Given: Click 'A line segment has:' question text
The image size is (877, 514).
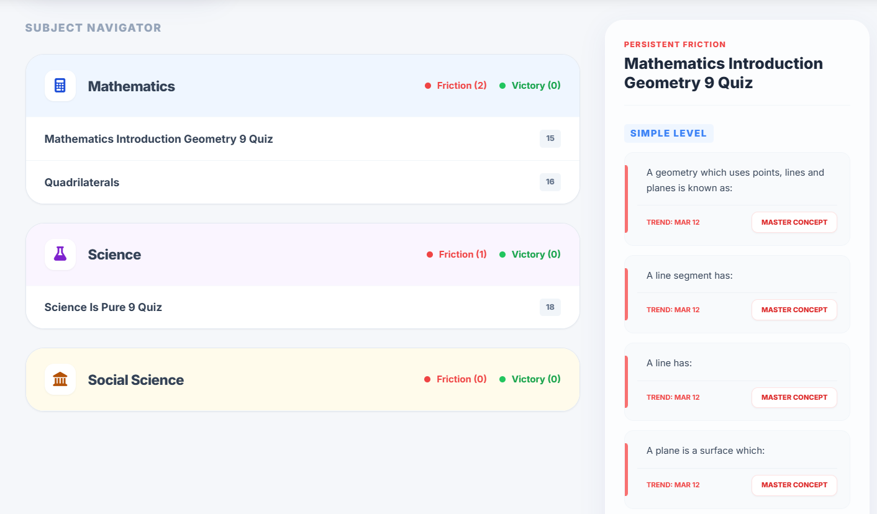Looking at the screenshot, I should click(x=689, y=275).
